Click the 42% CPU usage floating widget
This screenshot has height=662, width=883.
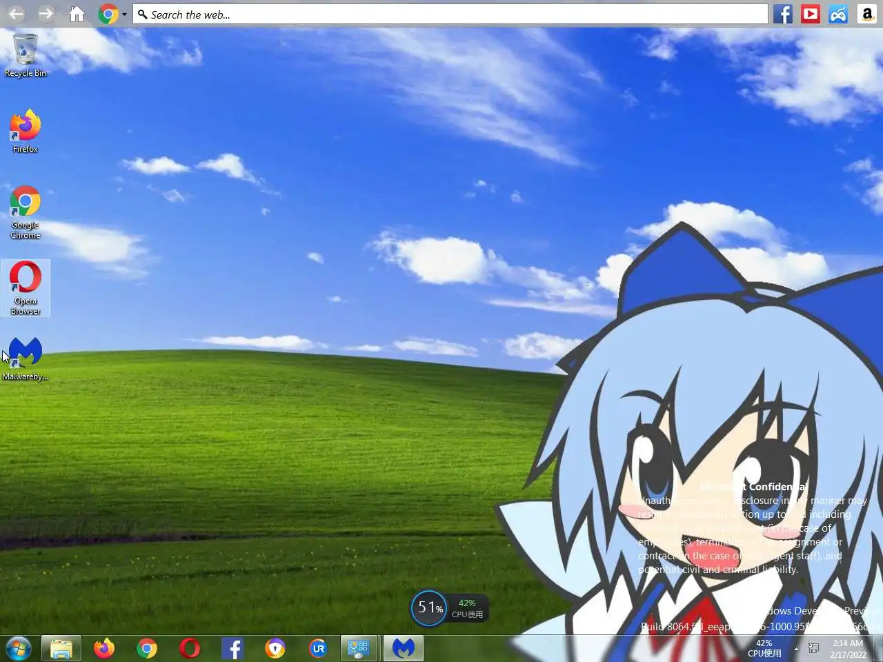click(468, 608)
